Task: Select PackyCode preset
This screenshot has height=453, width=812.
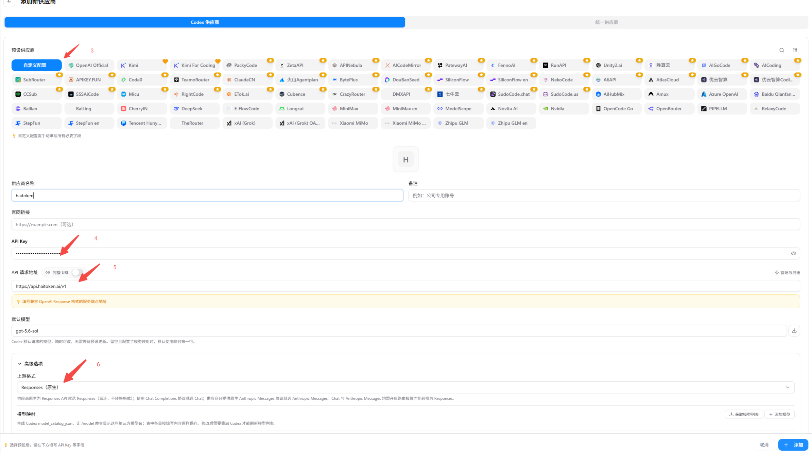Action: (x=247, y=65)
